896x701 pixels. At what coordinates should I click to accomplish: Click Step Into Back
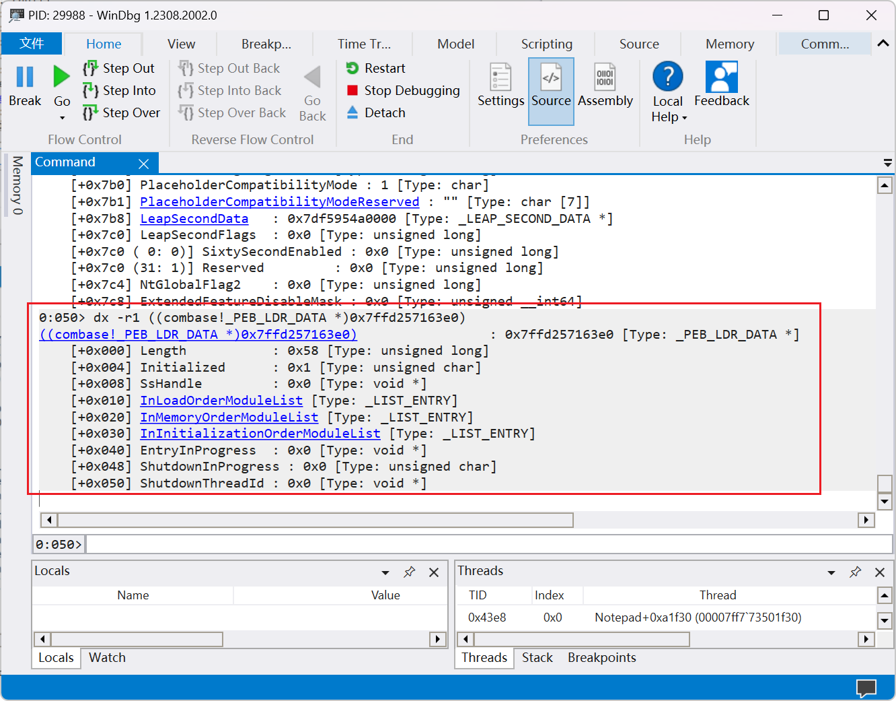(x=230, y=90)
